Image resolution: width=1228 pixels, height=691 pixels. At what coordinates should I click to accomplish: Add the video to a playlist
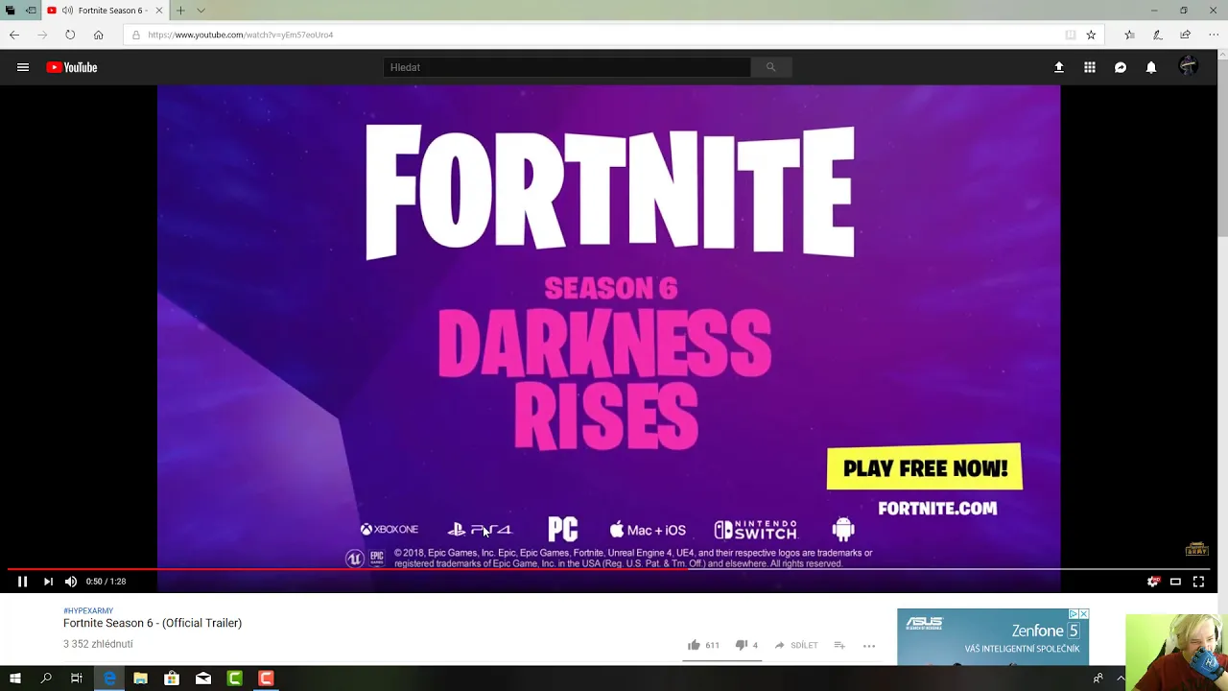839,645
